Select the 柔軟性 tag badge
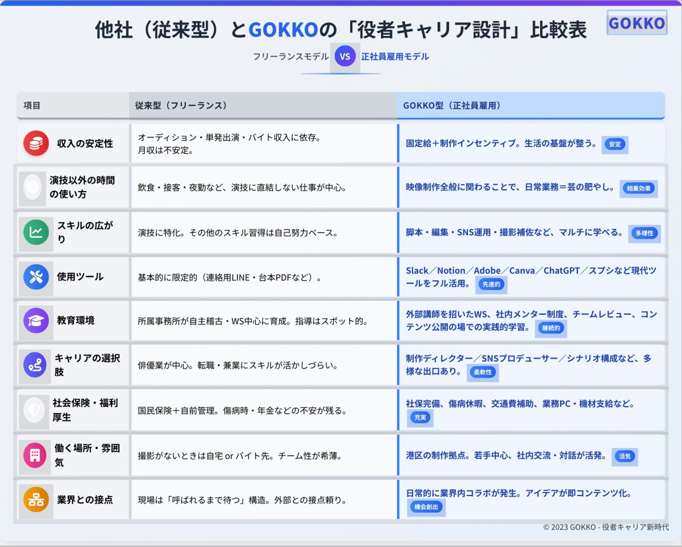The width and height of the screenshot is (682, 547). 483,372
